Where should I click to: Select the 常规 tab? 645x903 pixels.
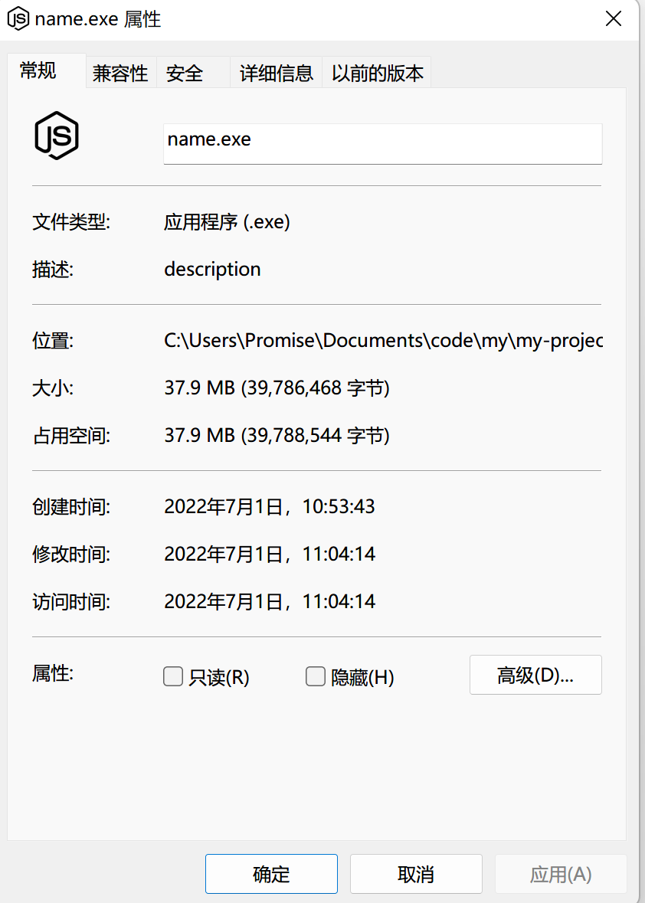point(37,72)
